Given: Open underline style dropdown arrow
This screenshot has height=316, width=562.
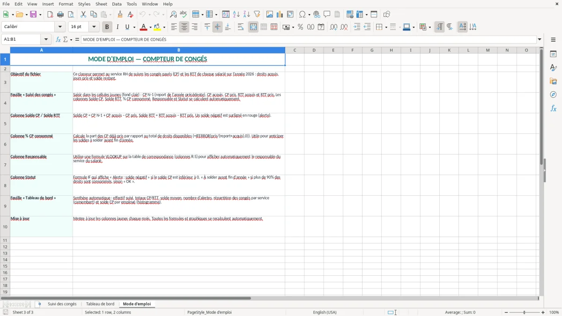Looking at the screenshot, I should [134, 28].
